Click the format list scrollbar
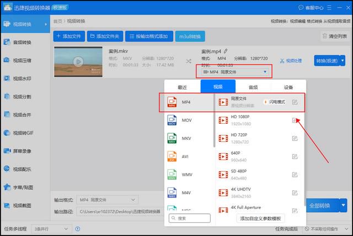Image resolution: width=353 pixels, height=236 pixels. (x=214, y=120)
